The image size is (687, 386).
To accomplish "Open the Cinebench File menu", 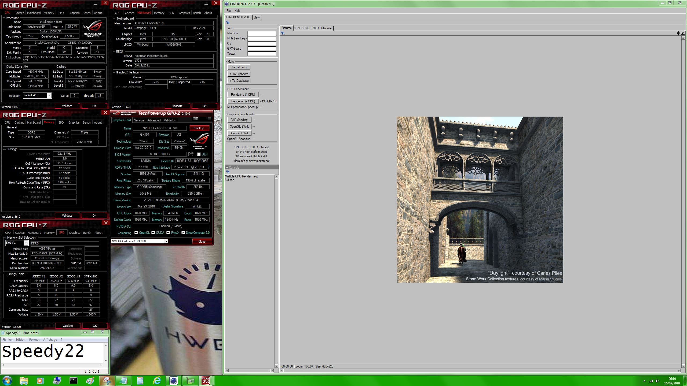I will click(228, 11).
